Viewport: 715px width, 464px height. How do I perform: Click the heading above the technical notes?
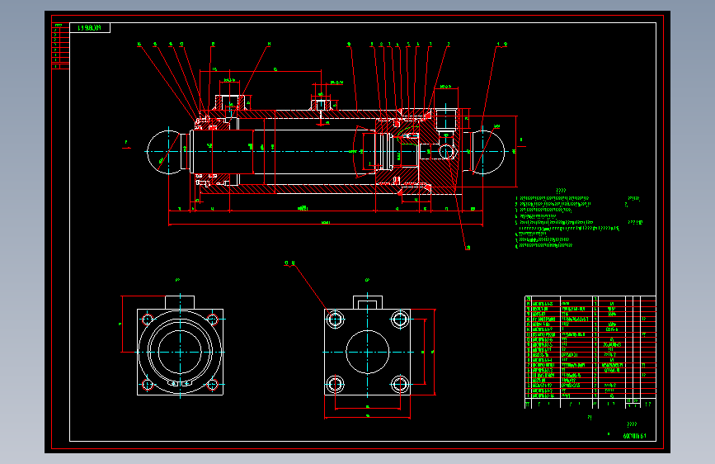coord(561,191)
